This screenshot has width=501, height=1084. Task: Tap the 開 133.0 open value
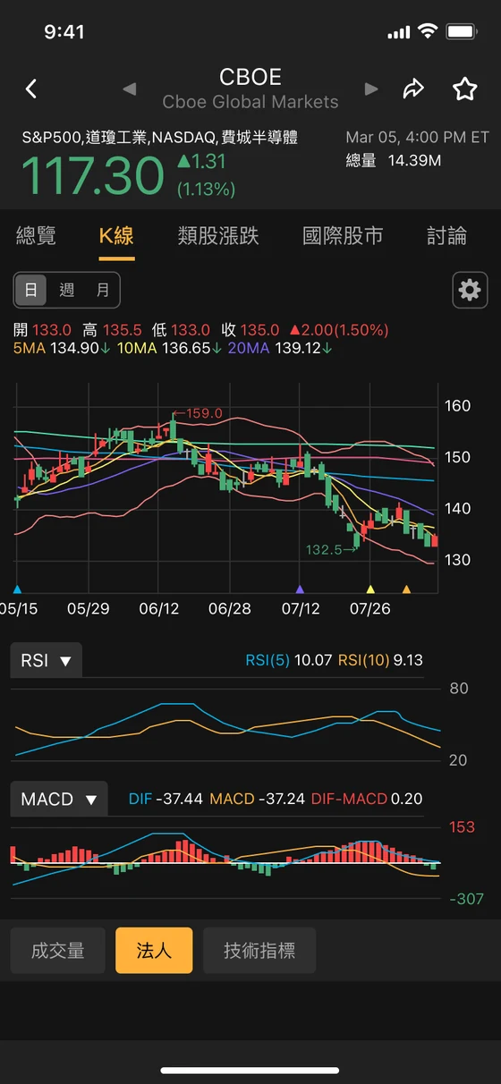pyautogui.click(x=43, y=330)
